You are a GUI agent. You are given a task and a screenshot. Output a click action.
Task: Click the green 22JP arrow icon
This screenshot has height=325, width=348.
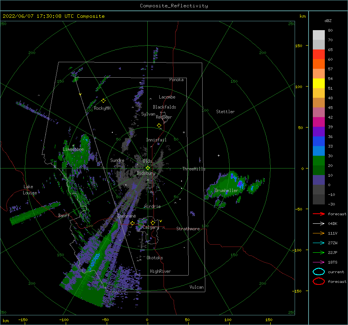(319, 252)
